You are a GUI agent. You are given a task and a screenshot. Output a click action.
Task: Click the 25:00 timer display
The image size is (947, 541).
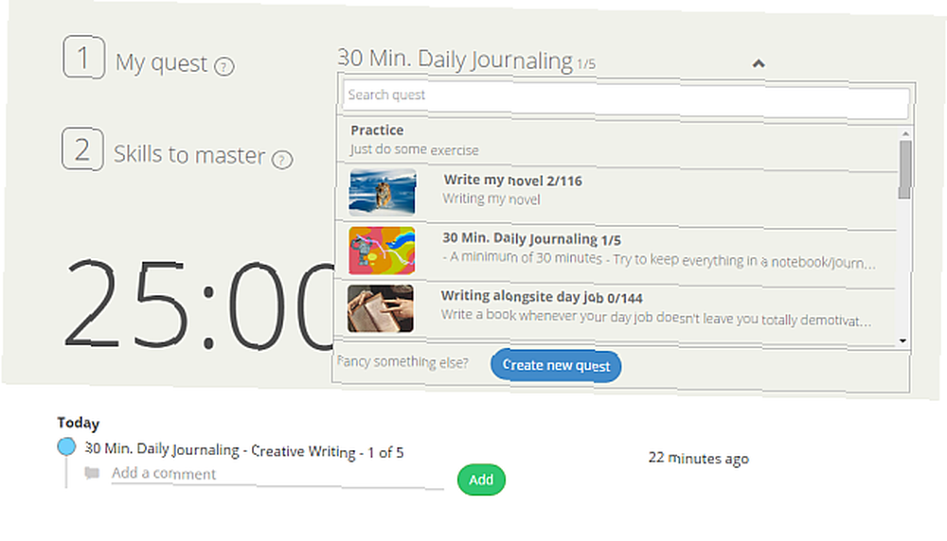(199, 305)
